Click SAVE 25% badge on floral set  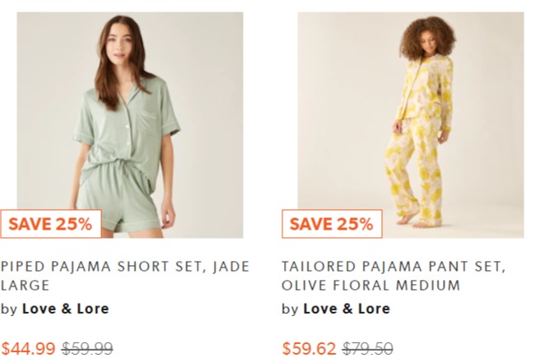pyautogui.click(x=332, y=224)
